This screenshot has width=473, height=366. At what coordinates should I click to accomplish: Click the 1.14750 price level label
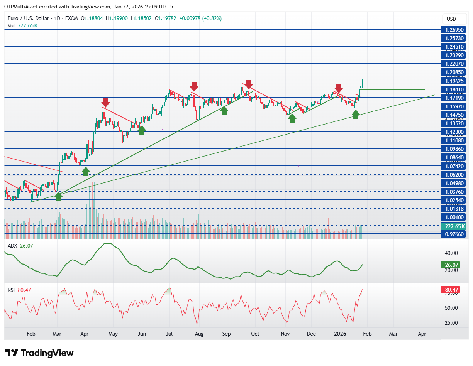point(454,115)
